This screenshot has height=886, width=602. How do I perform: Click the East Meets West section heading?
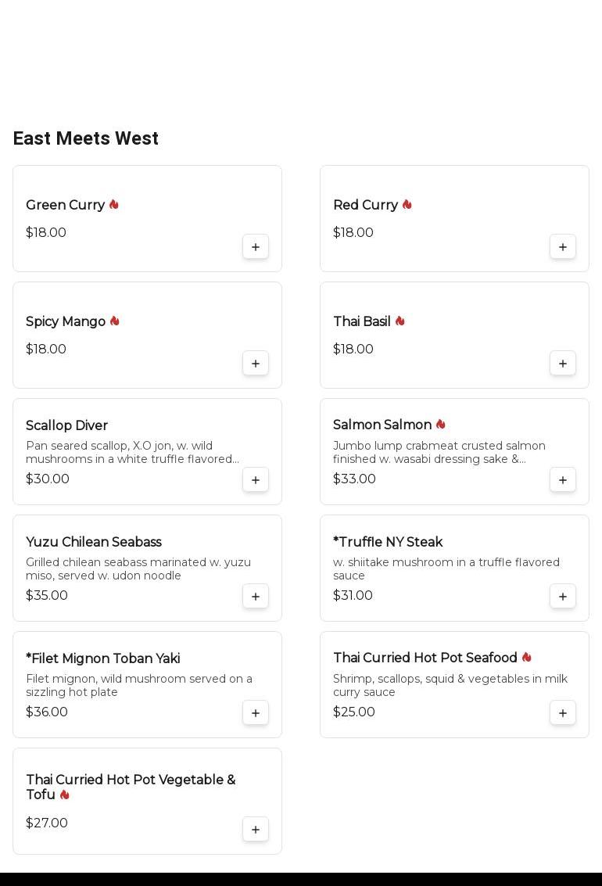tap(86, 138)
